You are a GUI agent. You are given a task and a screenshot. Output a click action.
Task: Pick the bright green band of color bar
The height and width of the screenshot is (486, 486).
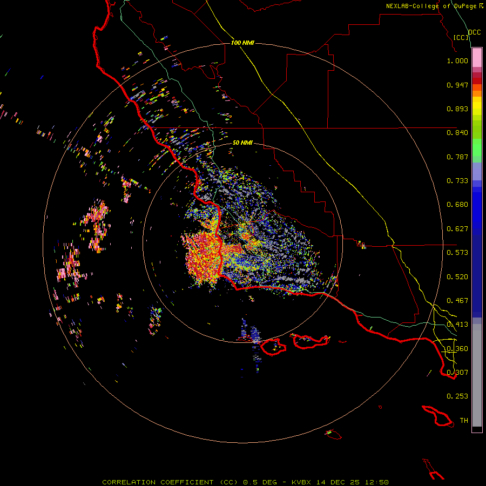tap(477, 147)
